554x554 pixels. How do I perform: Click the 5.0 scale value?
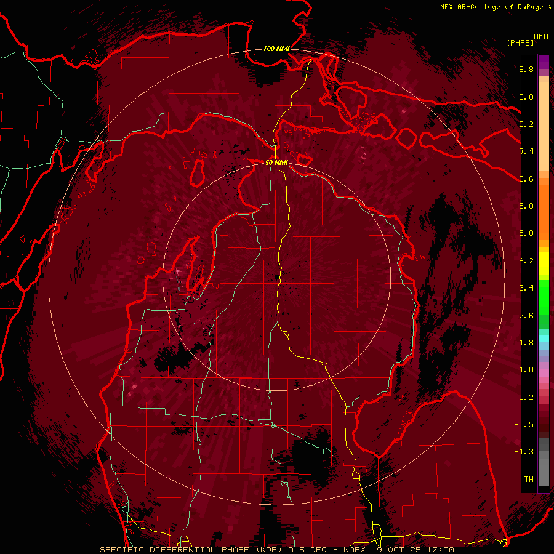(x=526, y=233)
